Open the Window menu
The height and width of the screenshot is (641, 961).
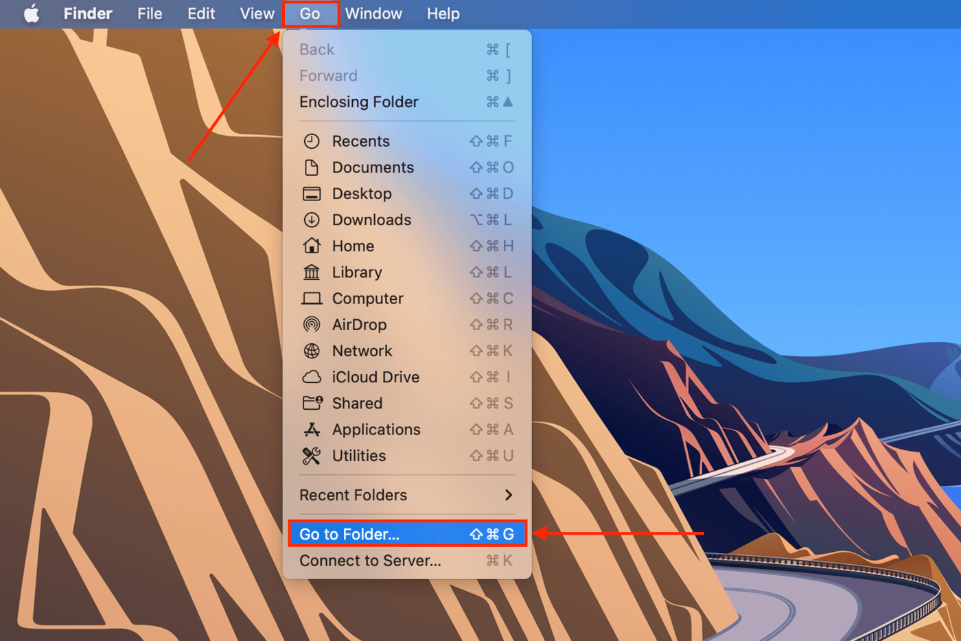pos(373,14)
